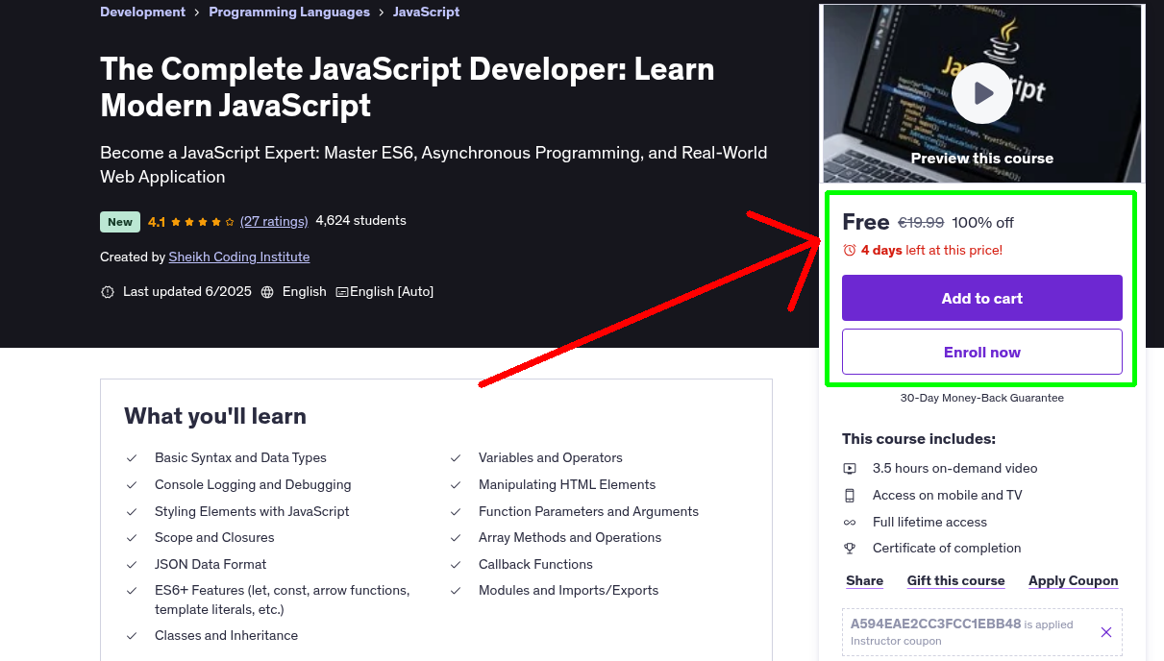Click the checkmark beside Classes and Inheritance
This screenshot has height=661, width=1164.
point(132,636)
